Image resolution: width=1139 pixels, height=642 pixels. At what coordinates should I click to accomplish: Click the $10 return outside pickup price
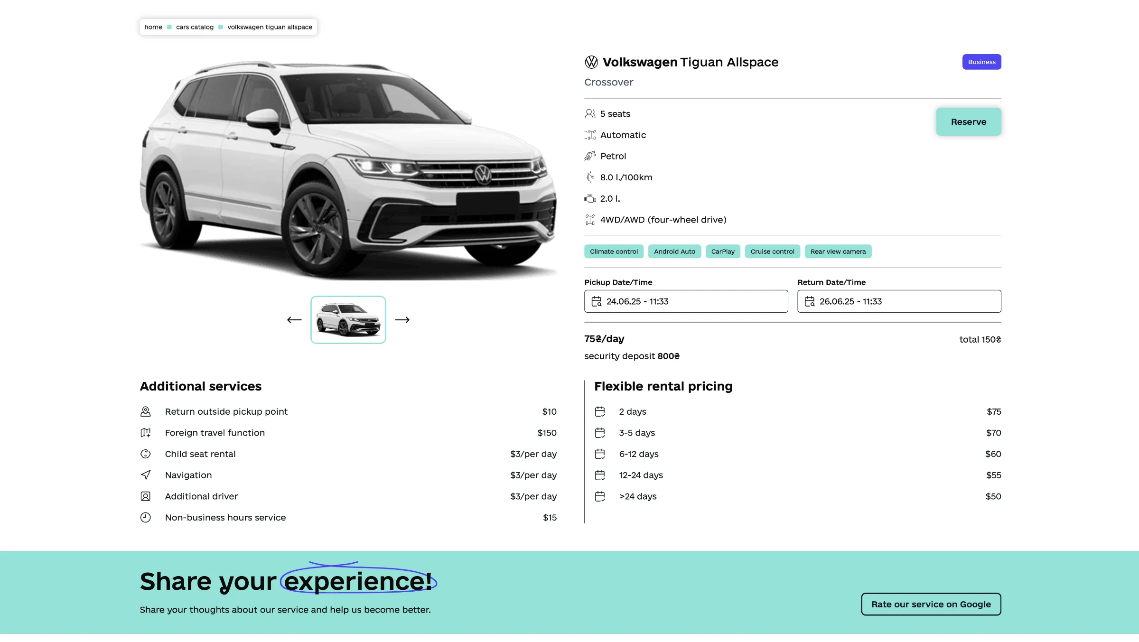pyautogui.click(x=549, y=411)
